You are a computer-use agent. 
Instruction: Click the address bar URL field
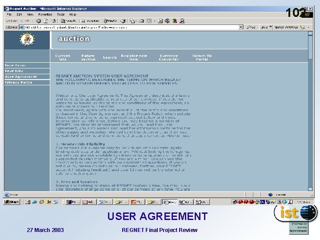coord(132,27)
